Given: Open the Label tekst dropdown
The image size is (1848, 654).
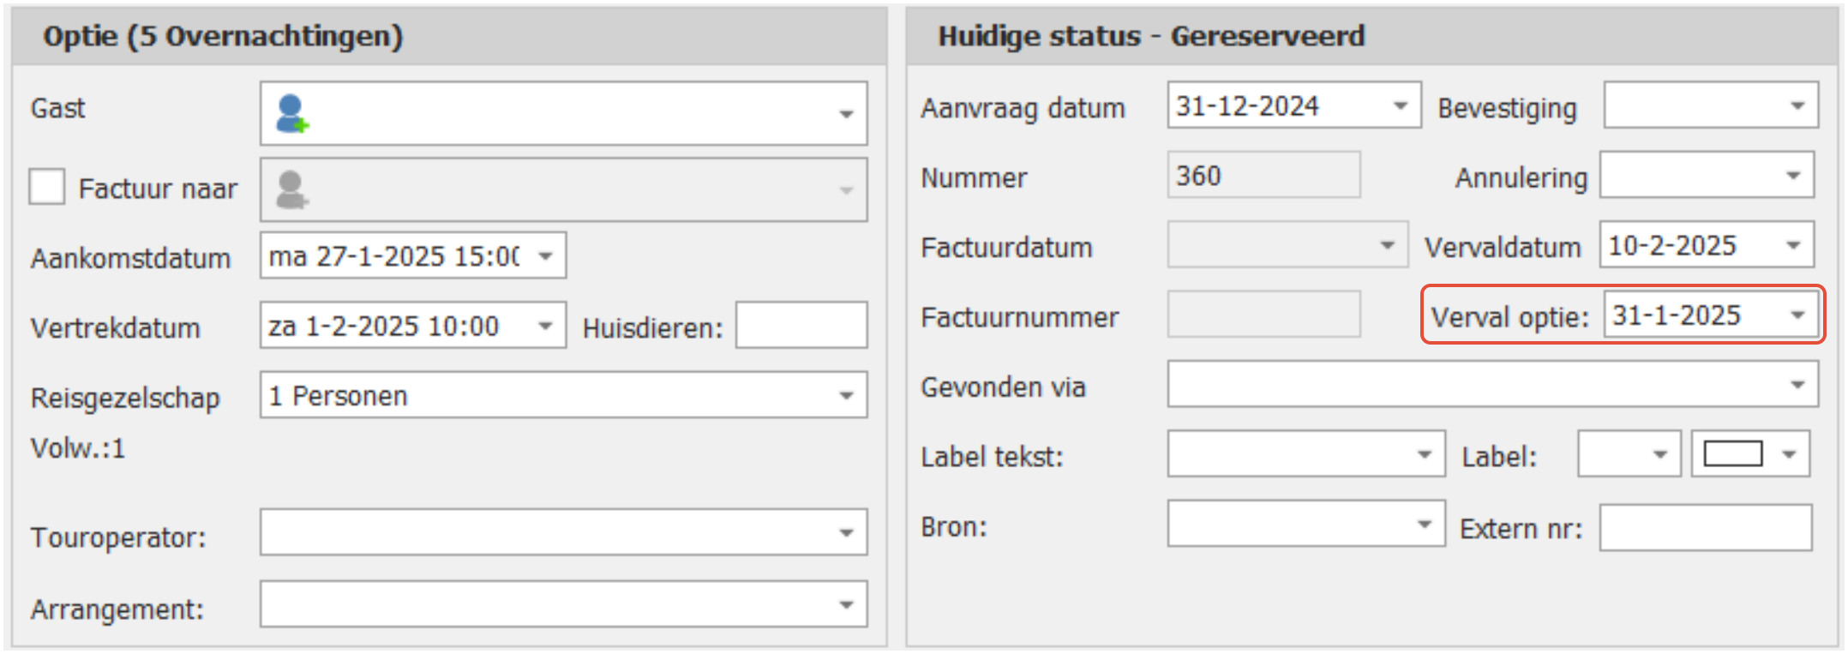Looking at the screenshot, I should coord(1425,455).
